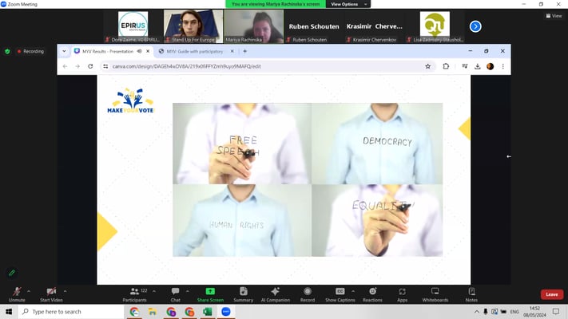Close the MYV Results Presentation tab
568x319 pixels.
tap(148, 51)
